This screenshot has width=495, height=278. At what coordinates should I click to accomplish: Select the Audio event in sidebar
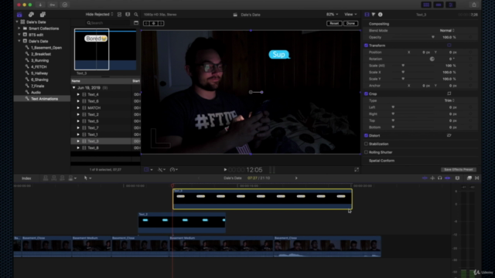click(36, 93)
